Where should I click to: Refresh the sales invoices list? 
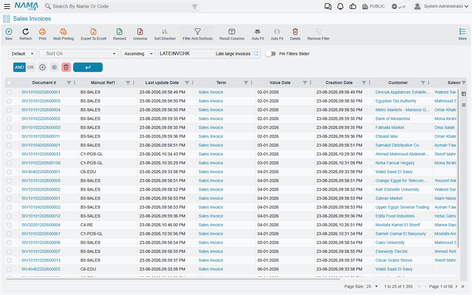(26, 34)
